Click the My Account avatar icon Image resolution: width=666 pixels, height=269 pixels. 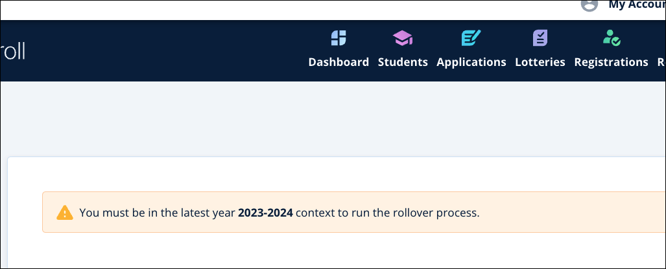[x=589, y=5]
